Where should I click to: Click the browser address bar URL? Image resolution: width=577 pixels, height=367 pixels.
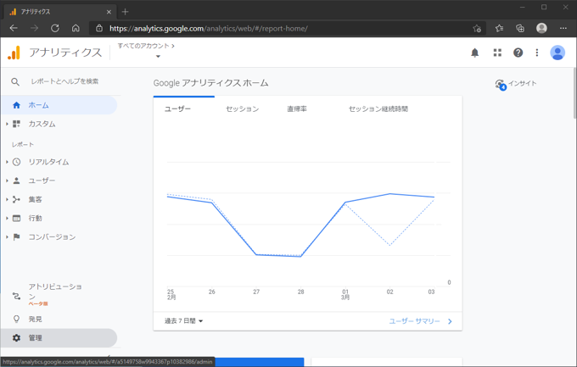click(209, 28)
